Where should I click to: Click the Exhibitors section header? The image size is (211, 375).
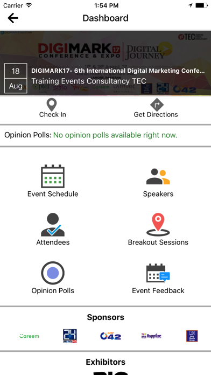click(105, 362)
